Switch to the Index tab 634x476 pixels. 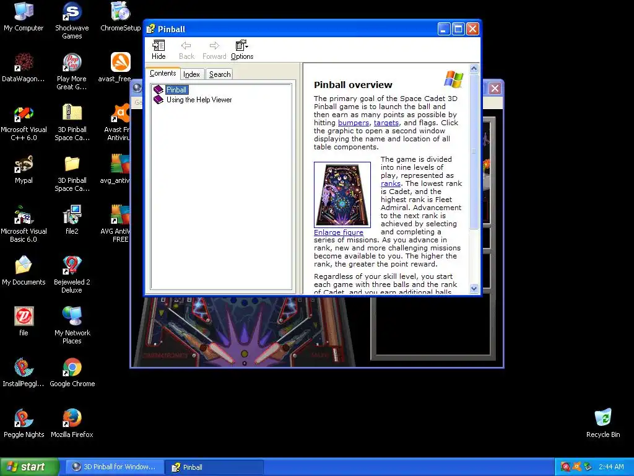pyautogui.click(x=191, y=74)
